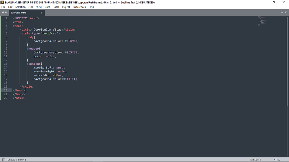
Task: Click the margin-right: auto line
Action: (x=50, y=71)
